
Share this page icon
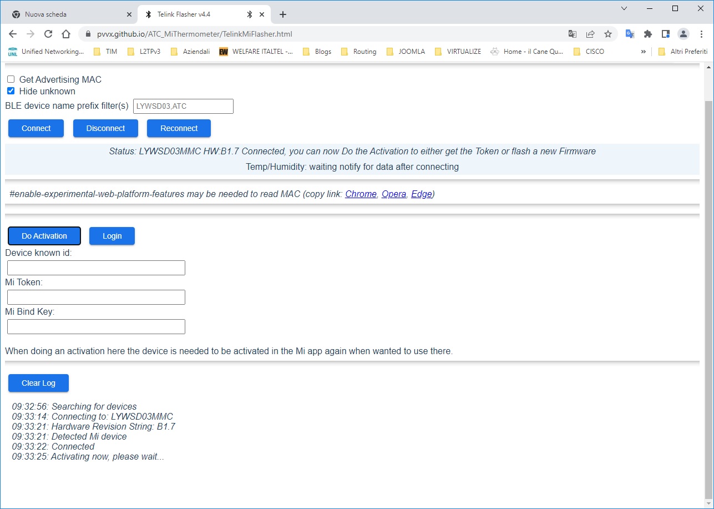(590, 34)
